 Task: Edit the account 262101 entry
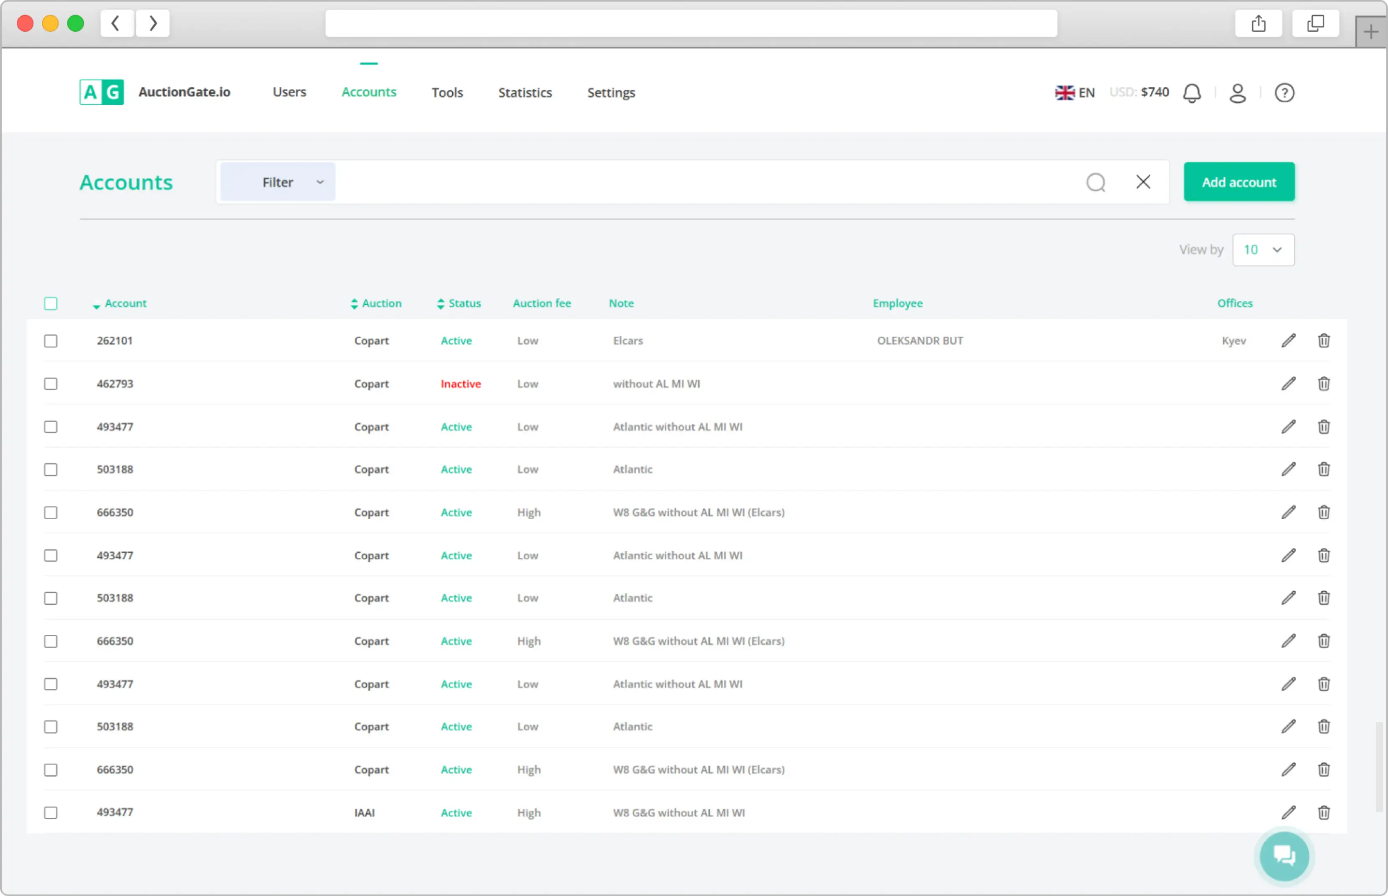click(x=1288, y=340)
